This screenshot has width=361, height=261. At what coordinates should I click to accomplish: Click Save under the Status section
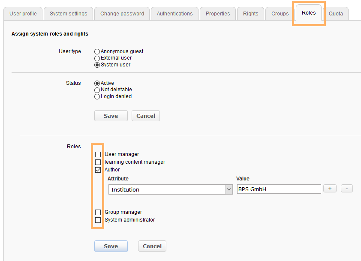point(111,116)
